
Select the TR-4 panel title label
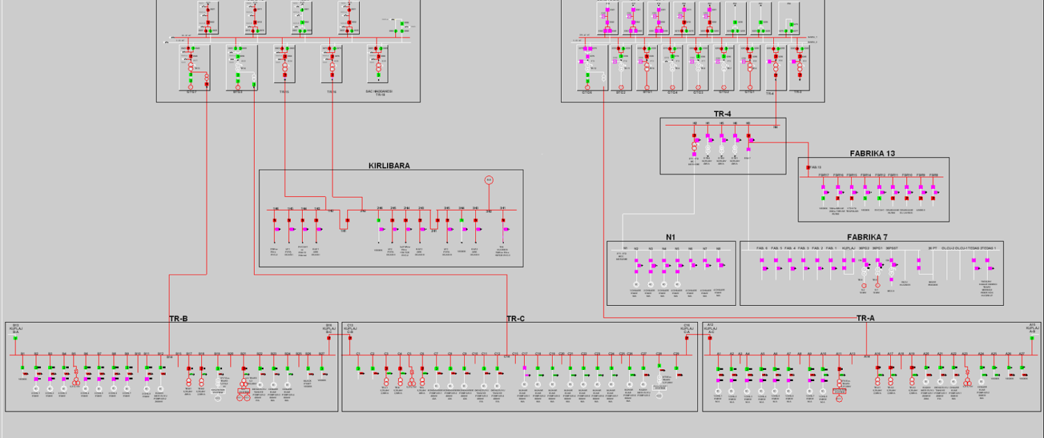coord(722,114)
